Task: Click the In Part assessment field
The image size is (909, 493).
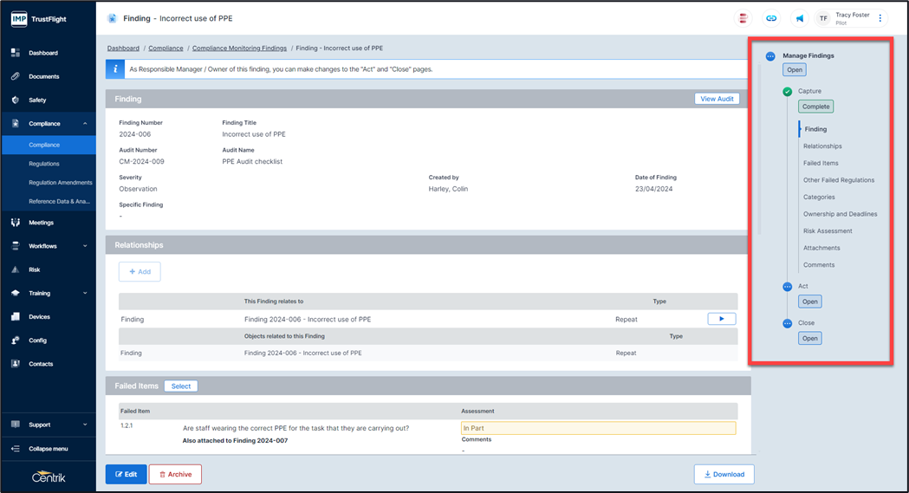Action: point(598,428)
